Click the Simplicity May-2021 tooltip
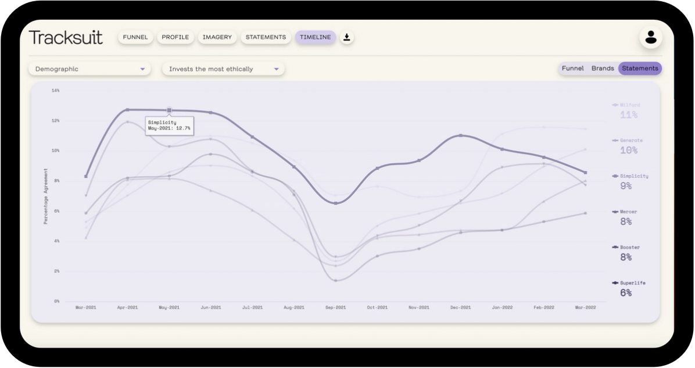 coord(169,125)
